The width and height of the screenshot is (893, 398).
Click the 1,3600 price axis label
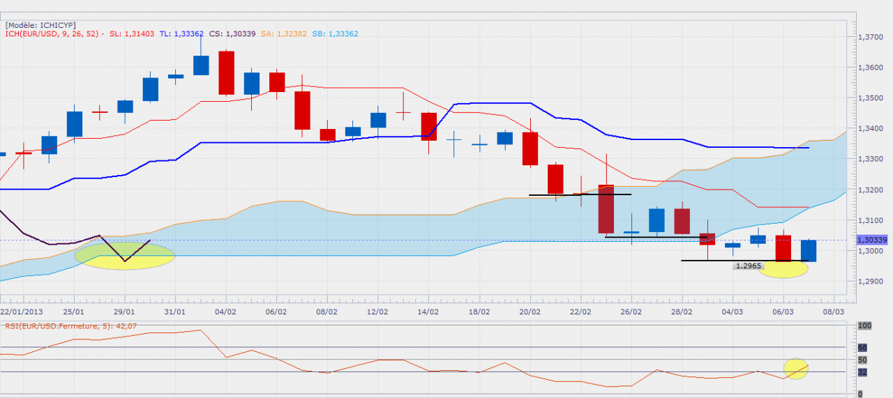point(871,67)
